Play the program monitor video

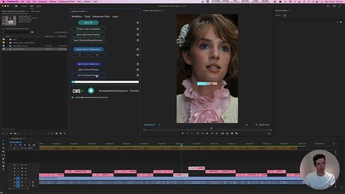(207, 133)
